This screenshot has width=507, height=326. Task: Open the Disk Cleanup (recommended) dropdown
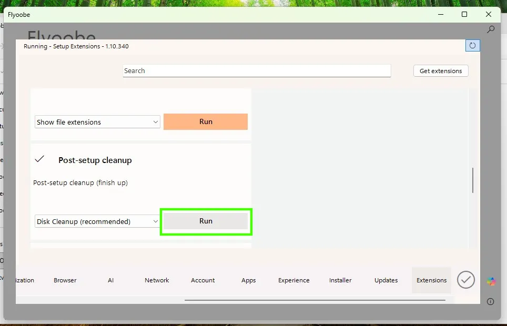click(x=97, y=221)
